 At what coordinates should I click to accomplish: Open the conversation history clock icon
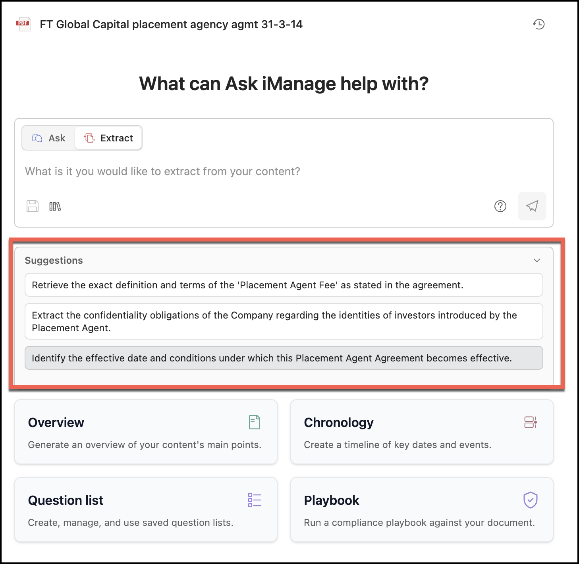click(x=538, y=24)
